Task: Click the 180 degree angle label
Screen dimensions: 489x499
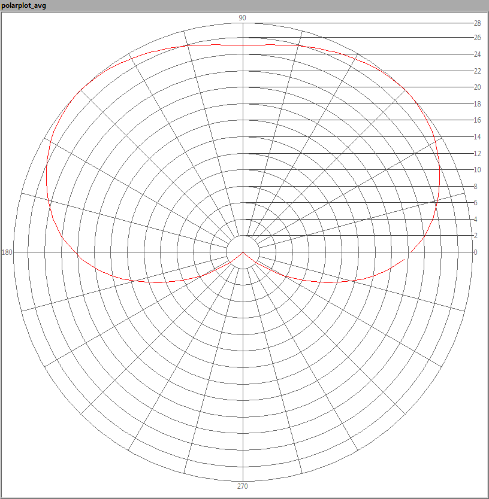Action: click(7, 252)
